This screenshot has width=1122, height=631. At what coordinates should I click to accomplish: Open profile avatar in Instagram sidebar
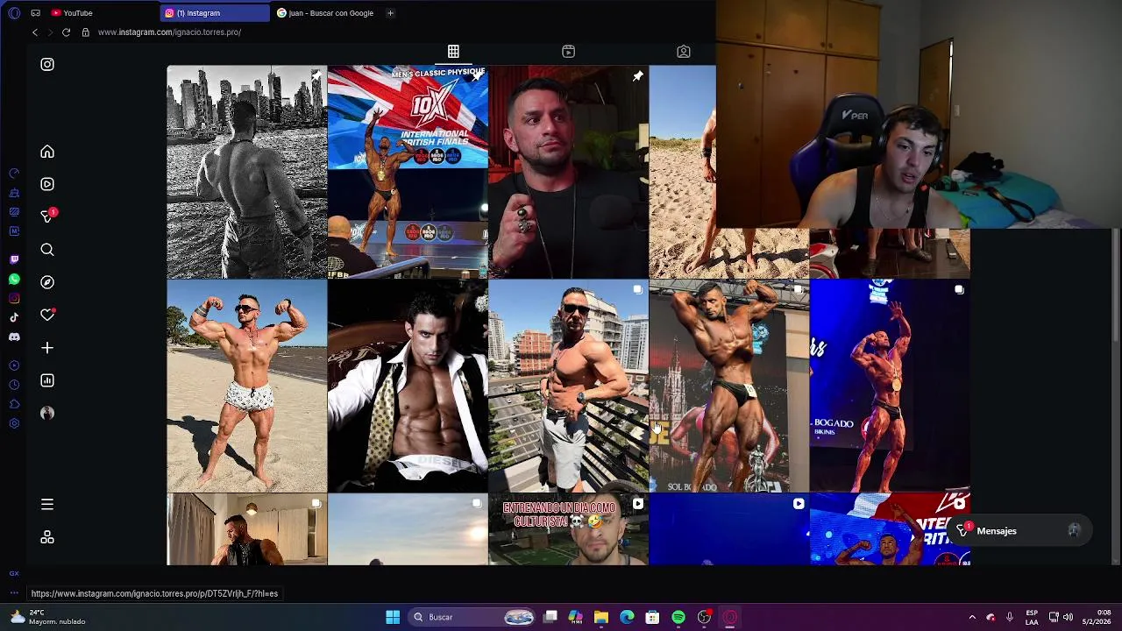(47, 413)
